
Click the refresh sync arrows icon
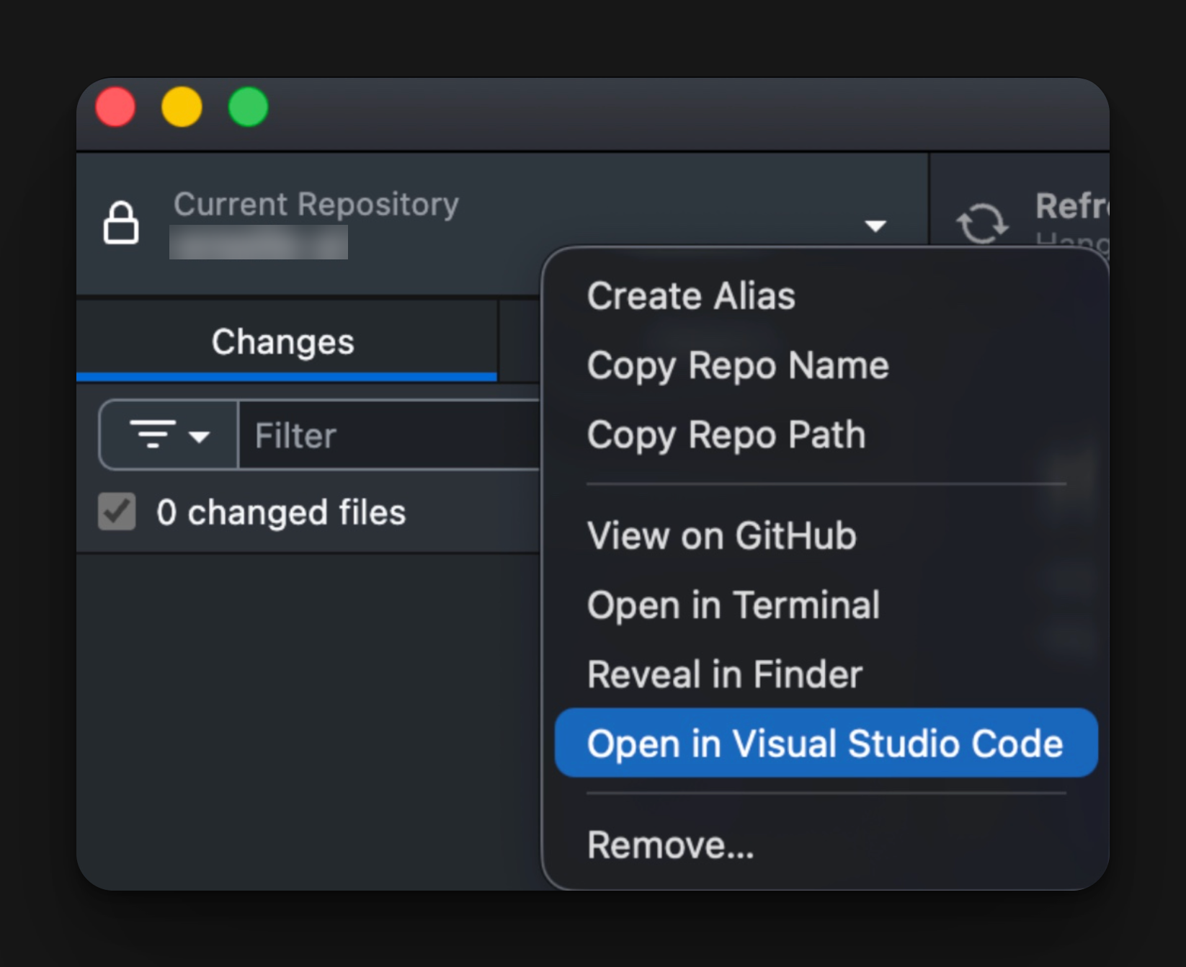pos(981,223)
